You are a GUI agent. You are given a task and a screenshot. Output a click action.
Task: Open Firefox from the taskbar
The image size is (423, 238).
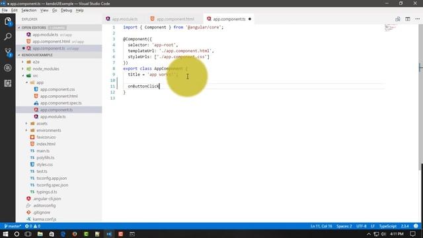pyautogui.click(x=75, y=234)
